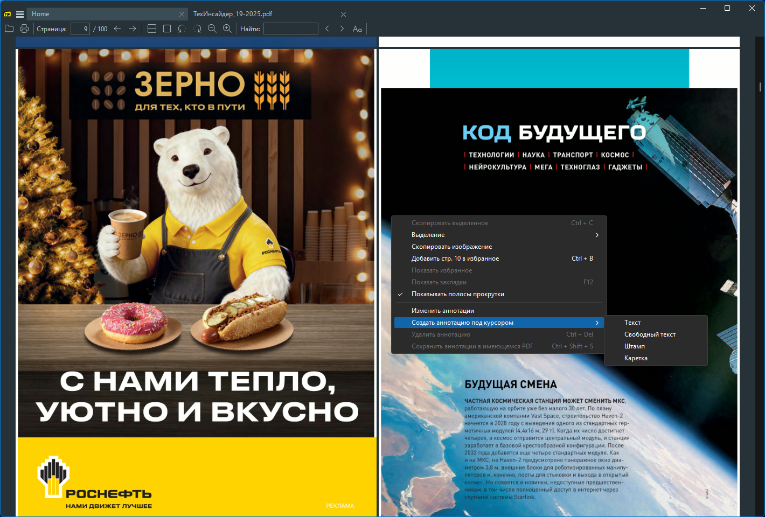Switch to the Home tab

(x=40, y=14)
